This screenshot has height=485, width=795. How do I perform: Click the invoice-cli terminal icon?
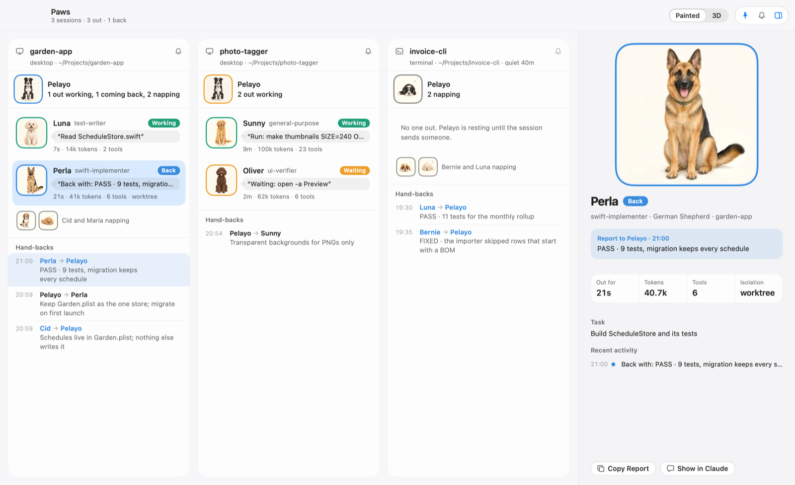(399, 51)
